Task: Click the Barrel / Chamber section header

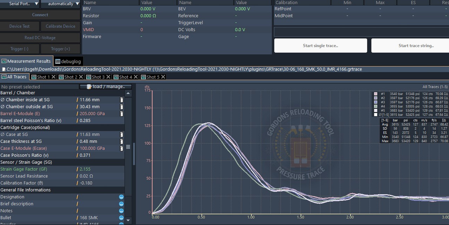Action: tap(62, 93)
